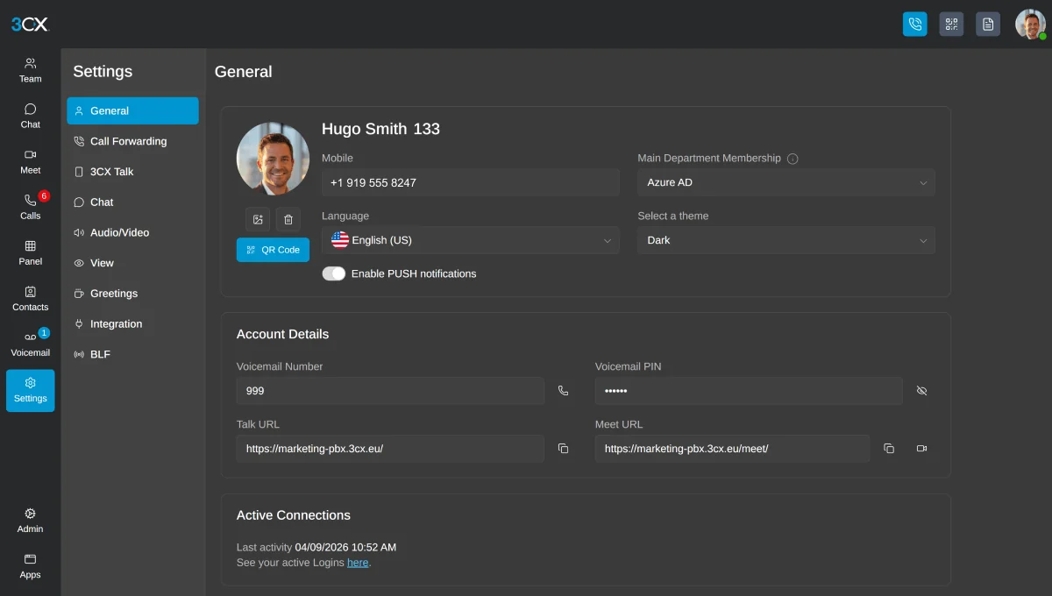Click the large profile photo
The image size is (1052, 596).
coord(273,159)
